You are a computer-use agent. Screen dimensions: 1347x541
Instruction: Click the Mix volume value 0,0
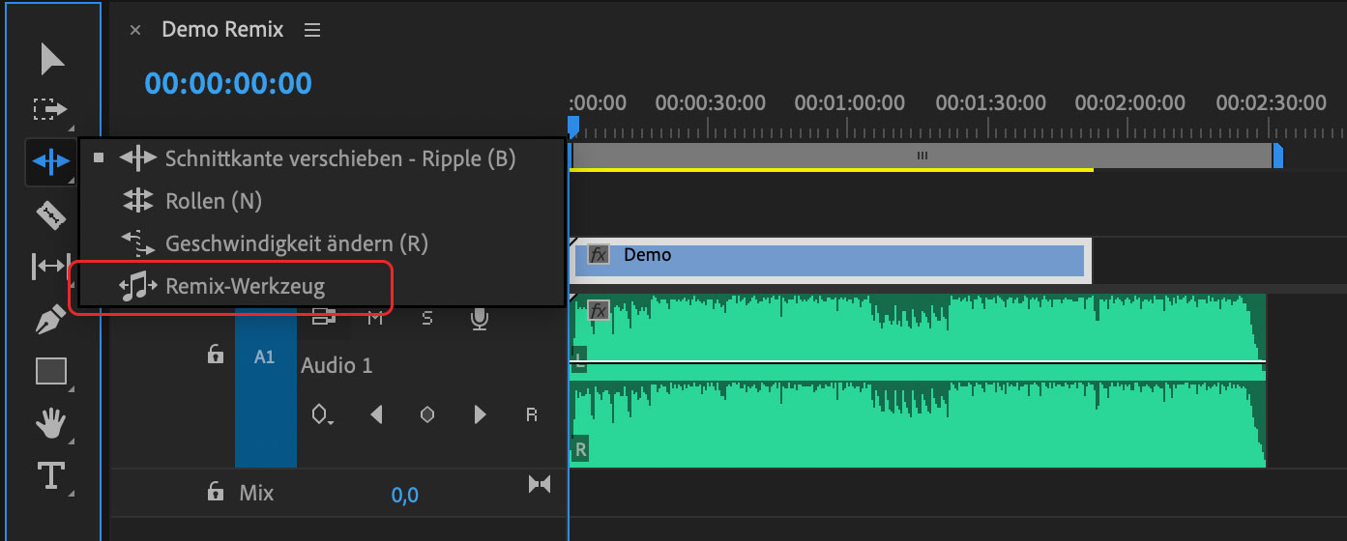404,496
